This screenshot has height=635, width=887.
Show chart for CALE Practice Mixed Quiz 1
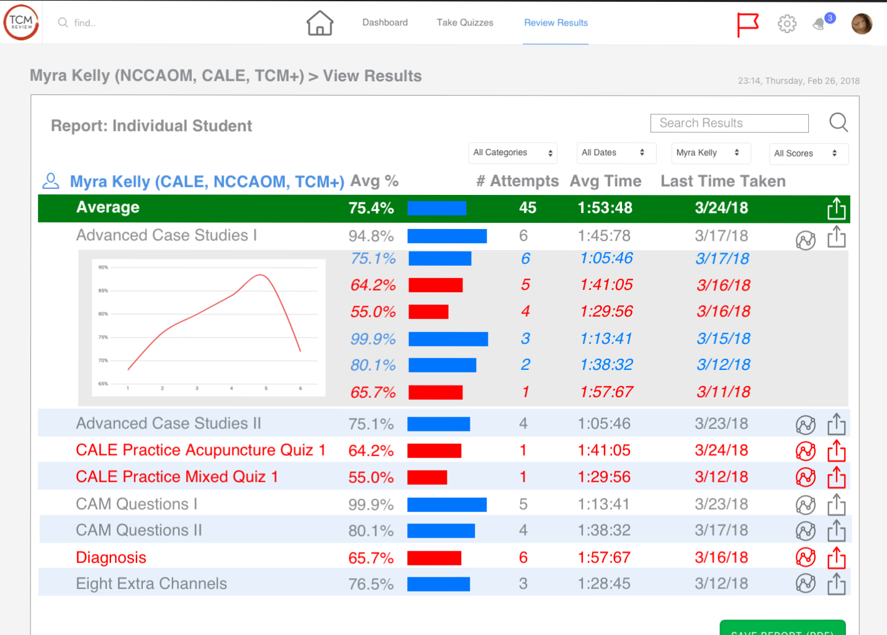[x=806, y=477]
